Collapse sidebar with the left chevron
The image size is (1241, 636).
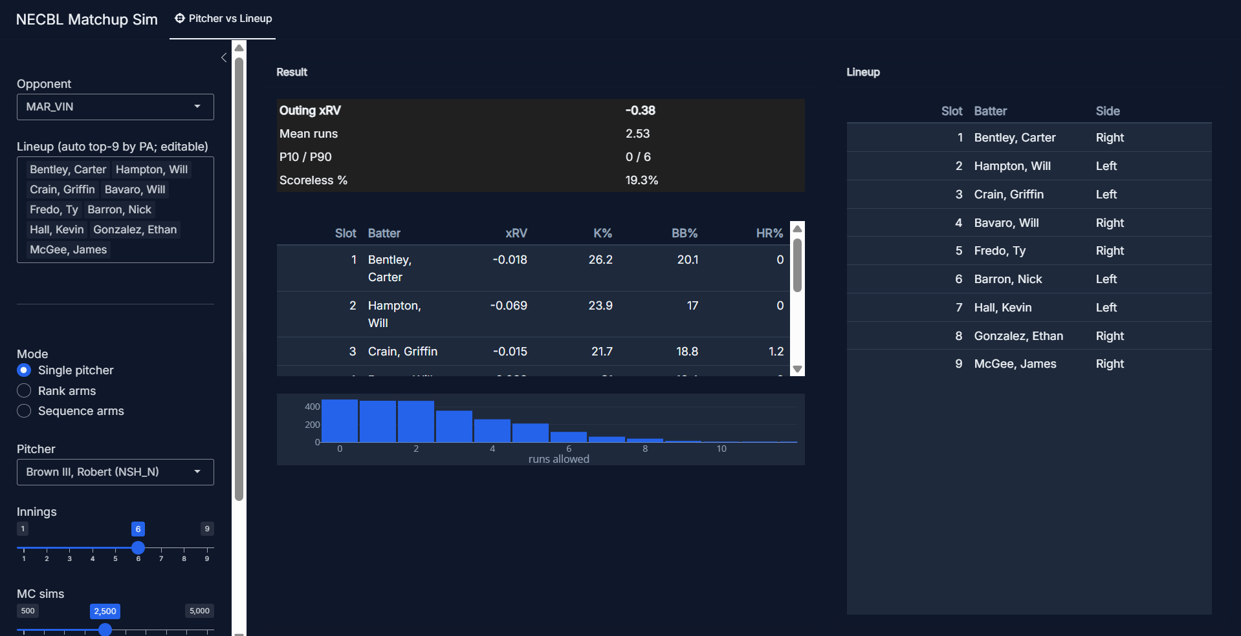click(224, 58)
